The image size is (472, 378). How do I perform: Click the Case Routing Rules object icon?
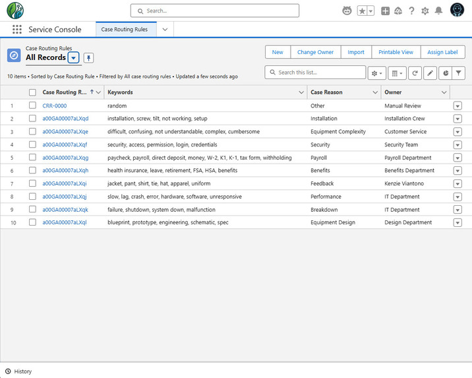coord(14,55)
